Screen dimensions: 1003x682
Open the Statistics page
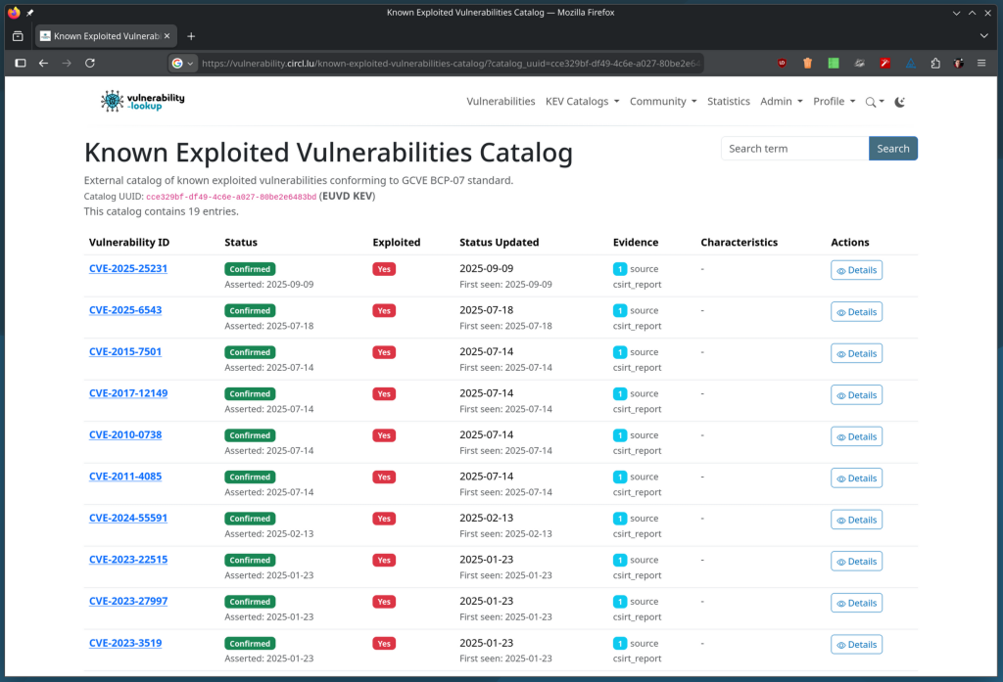pyautogui.click(x=728, y=102)
